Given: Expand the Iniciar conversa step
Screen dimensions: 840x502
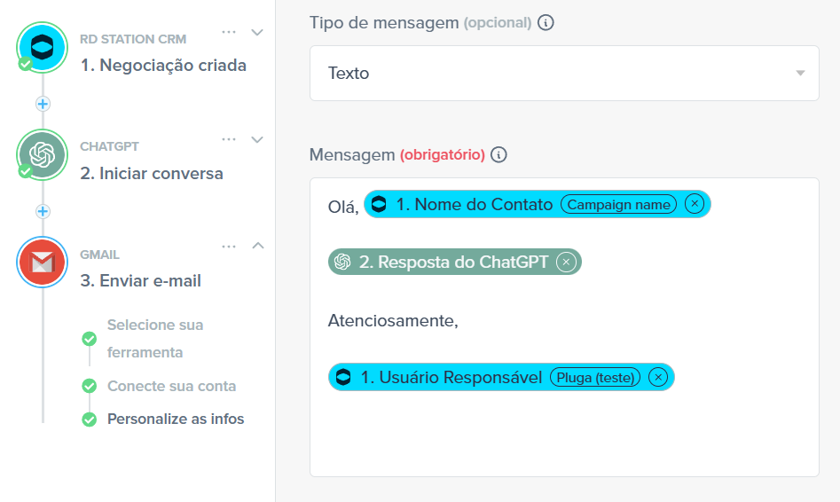Looking at the screenshot, I should click(x=257, y=140).
